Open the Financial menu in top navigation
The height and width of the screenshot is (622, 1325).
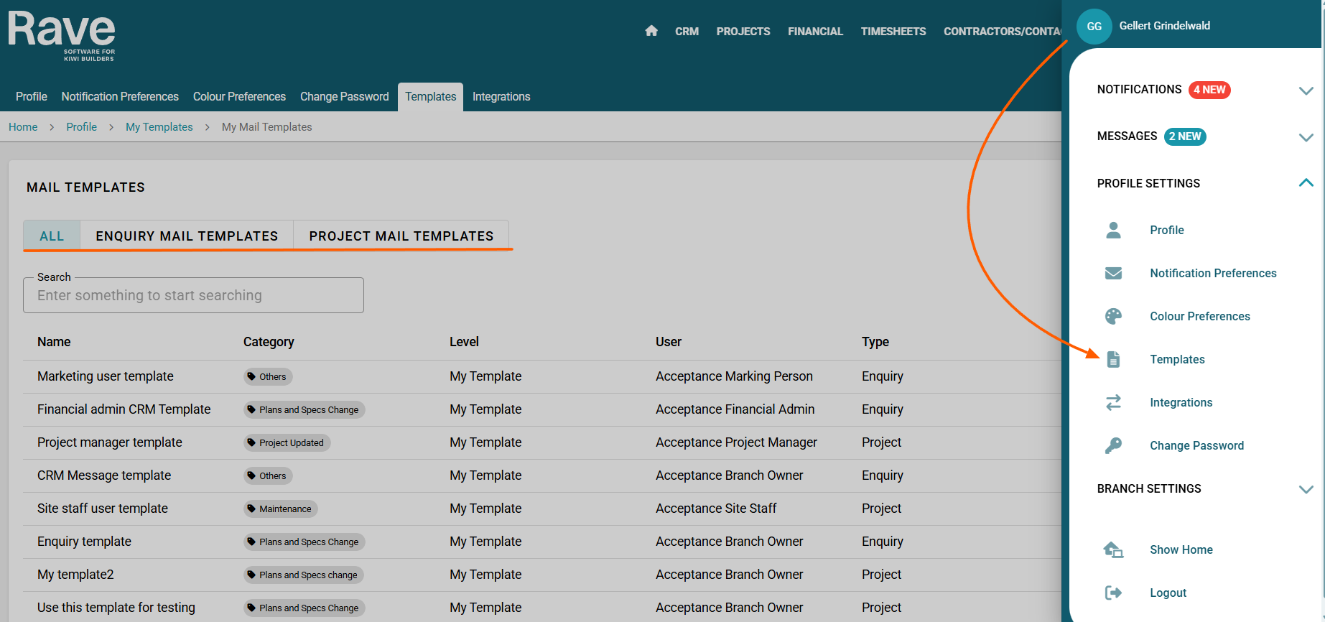(x=815, y=32)
